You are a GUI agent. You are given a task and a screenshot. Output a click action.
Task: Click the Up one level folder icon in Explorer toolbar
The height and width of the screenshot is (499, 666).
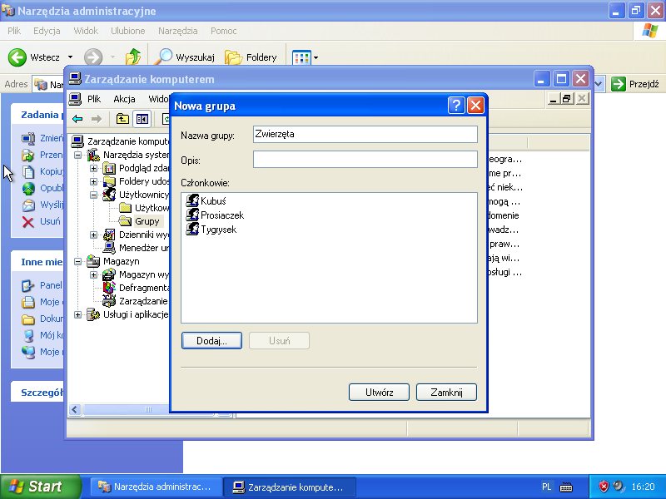tap(133, 57)
